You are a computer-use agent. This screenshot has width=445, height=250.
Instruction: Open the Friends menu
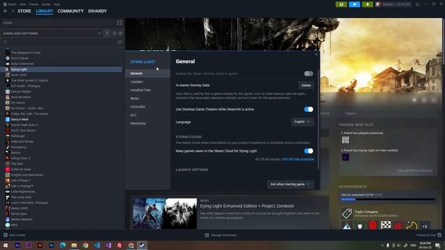click(33, 4)
